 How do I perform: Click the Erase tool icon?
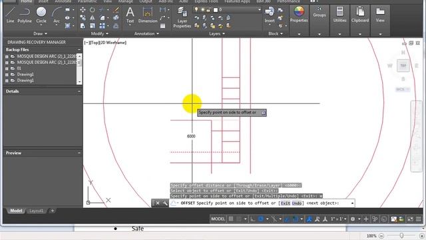click(116, 10)
